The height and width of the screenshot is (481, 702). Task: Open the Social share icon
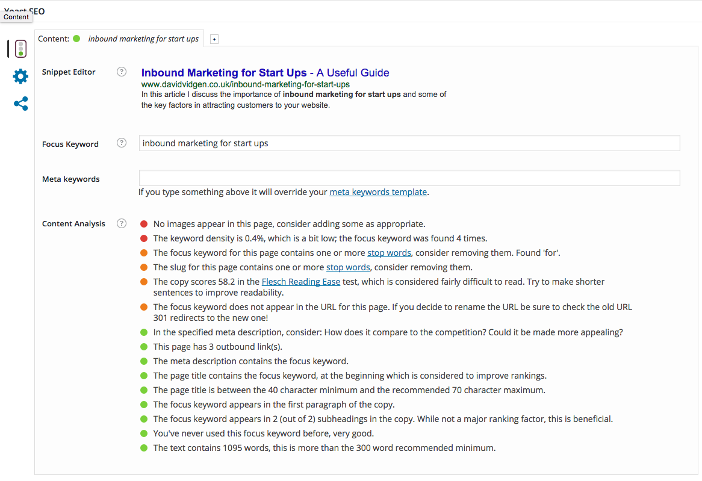point(20,104)
